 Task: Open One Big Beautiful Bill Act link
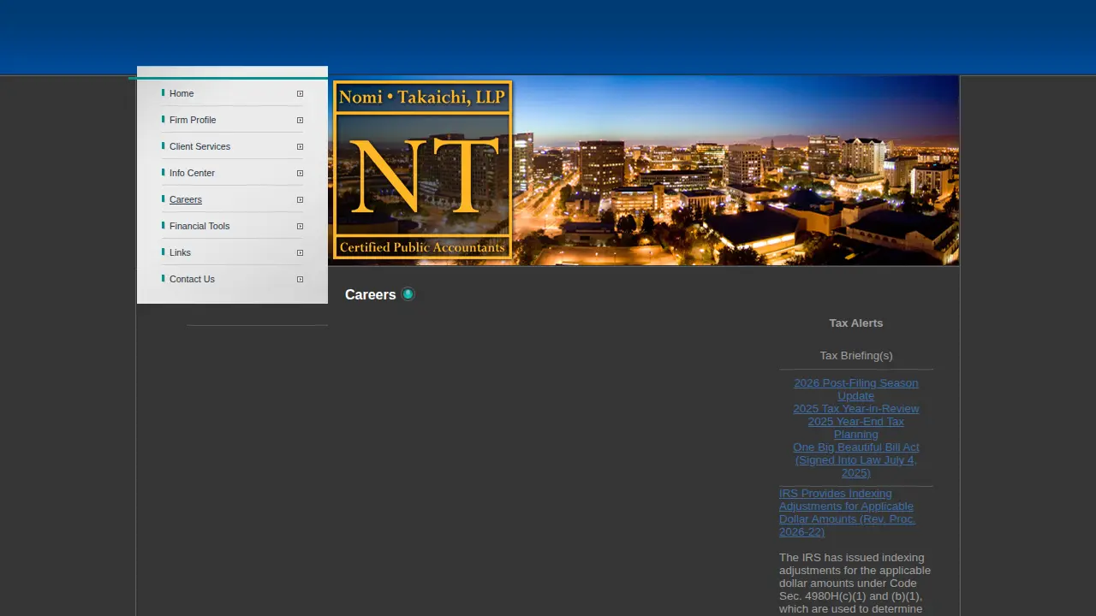[856, 460]
